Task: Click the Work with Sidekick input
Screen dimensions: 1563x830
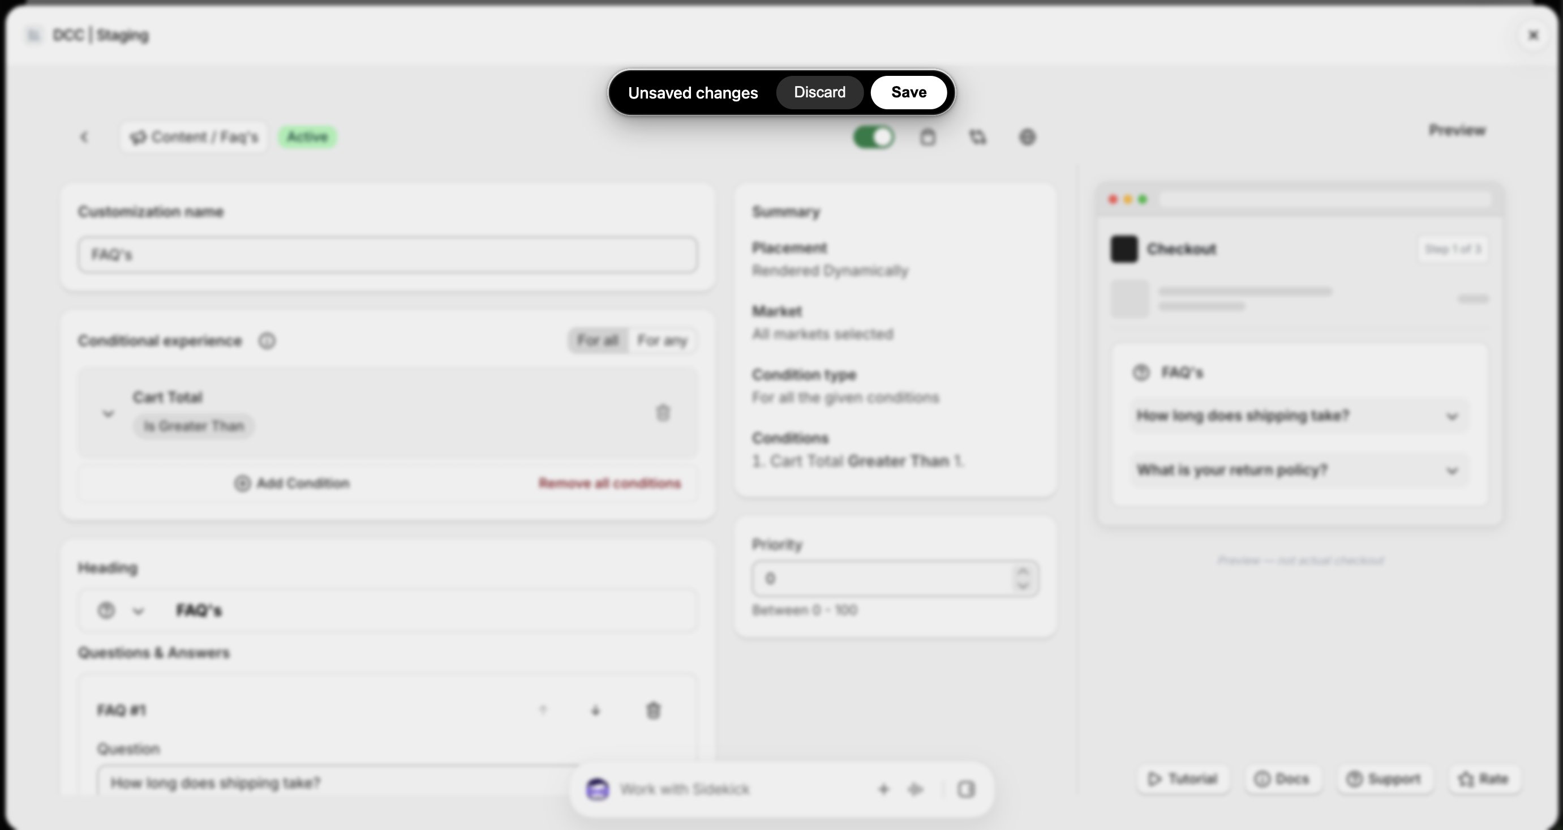Action: [x=740, y=789]
